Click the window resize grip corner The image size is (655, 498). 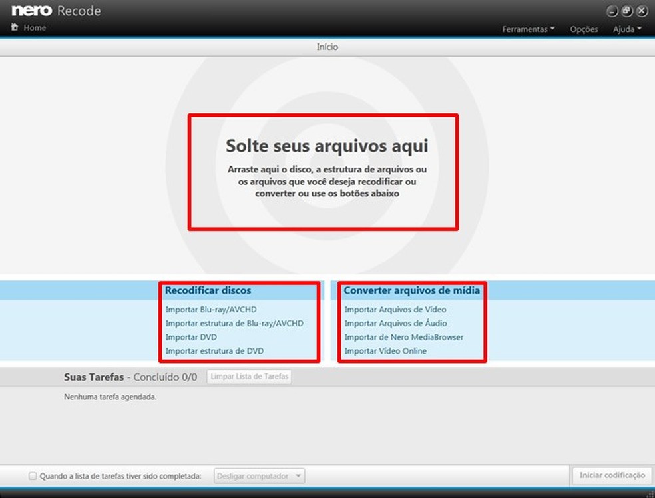pos(649,494)
